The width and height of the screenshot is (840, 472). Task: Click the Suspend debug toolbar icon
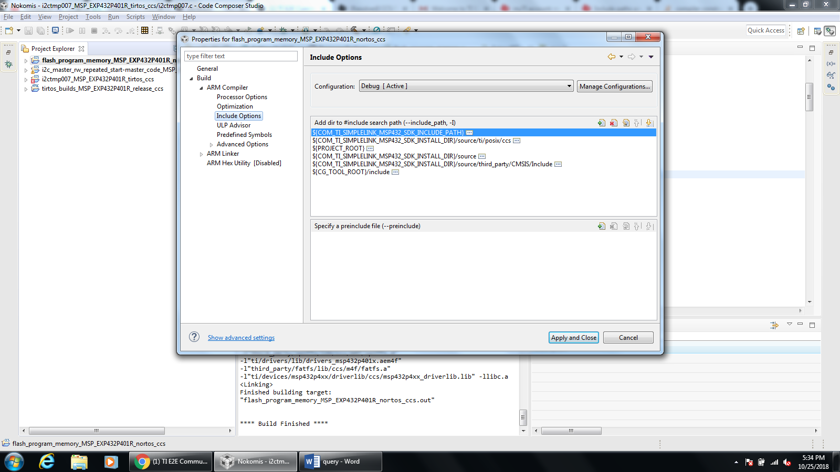[x=82, y=30]
